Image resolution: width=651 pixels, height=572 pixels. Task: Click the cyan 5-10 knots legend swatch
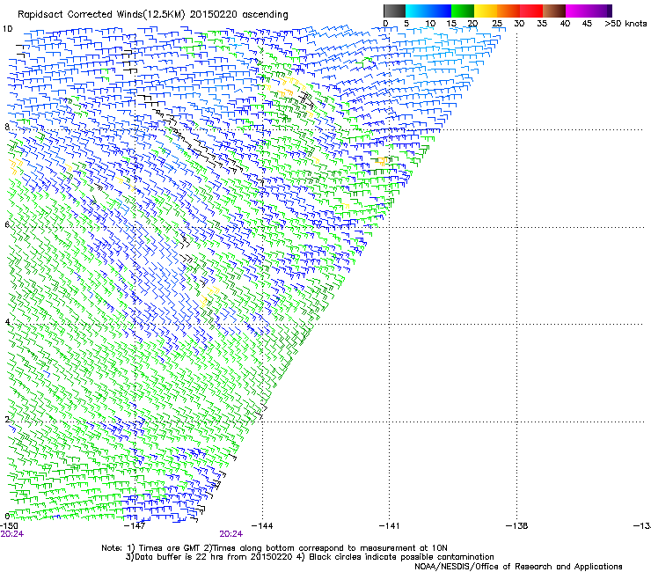click(x=417, y=11)
